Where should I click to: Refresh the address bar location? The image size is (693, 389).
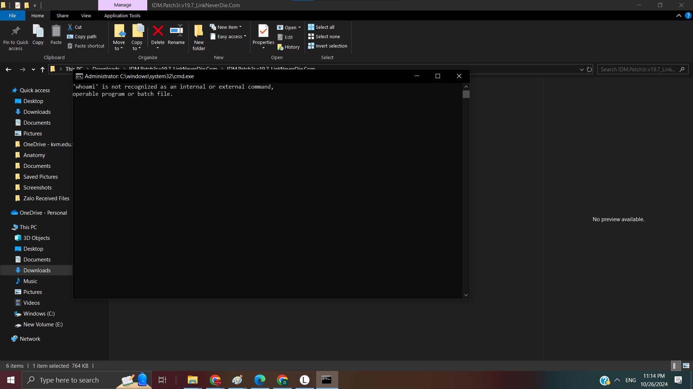point(589,69)
